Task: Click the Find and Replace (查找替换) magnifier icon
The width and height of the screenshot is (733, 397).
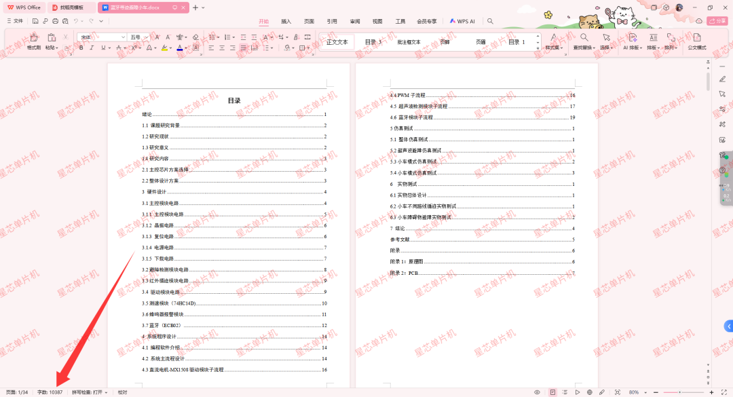Action: (x=584, y=37)
